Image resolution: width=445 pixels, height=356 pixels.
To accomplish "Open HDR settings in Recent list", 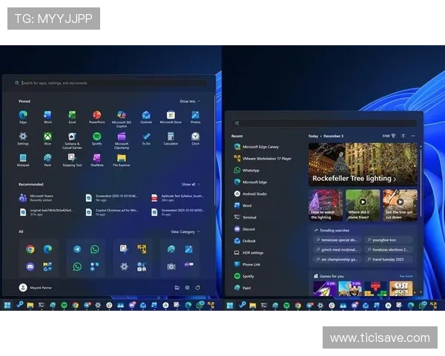I will click(x=249, y=253).
